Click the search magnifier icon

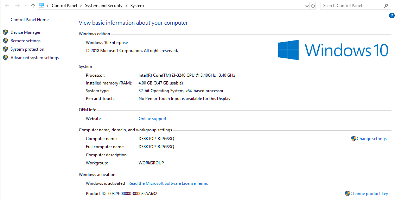[386, 6]
